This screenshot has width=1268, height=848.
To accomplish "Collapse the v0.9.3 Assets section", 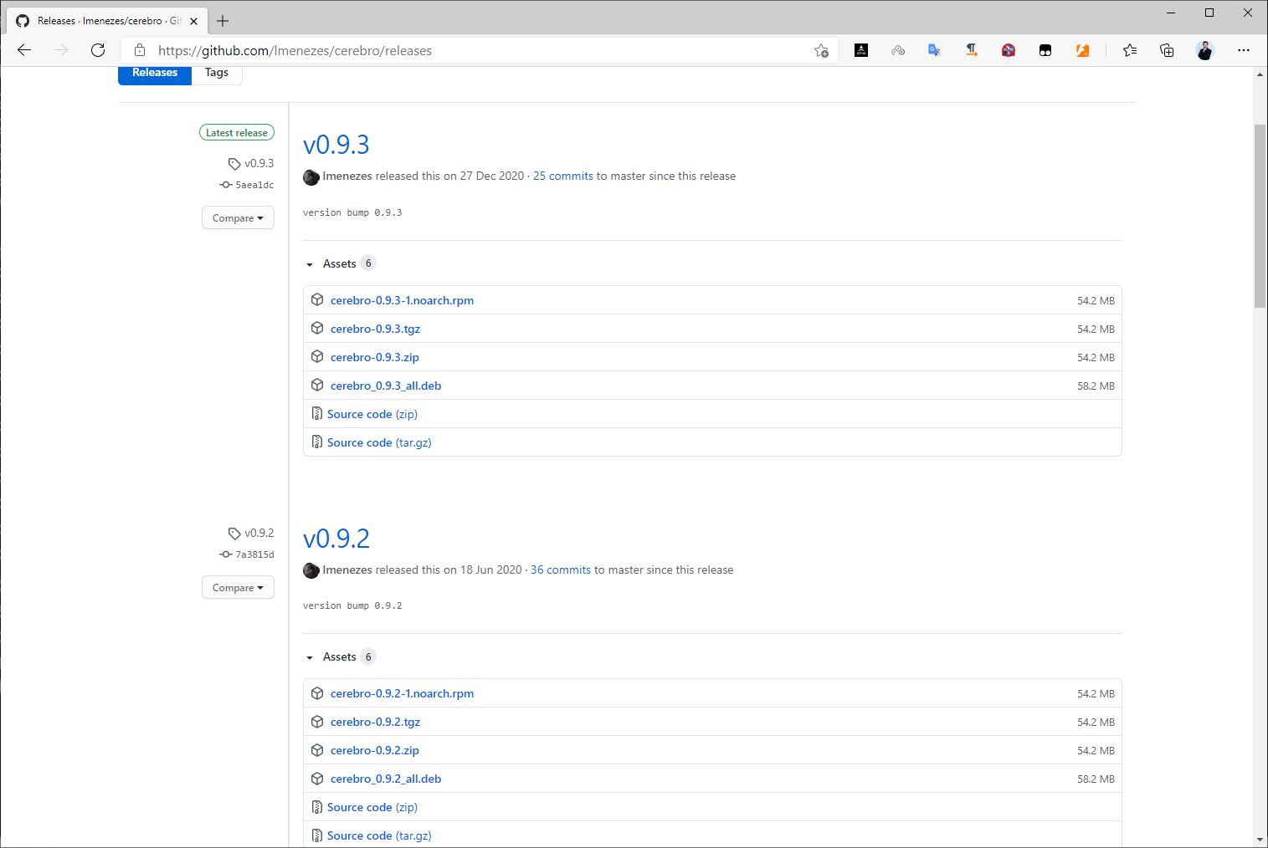I will click(340, 263).
